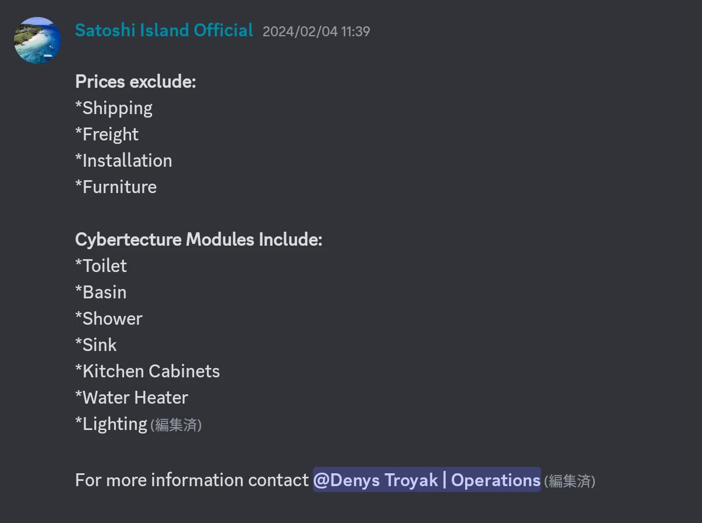Open the @Denys Troyak | Operations mention
702x523 pixels.
pos(426,480)
